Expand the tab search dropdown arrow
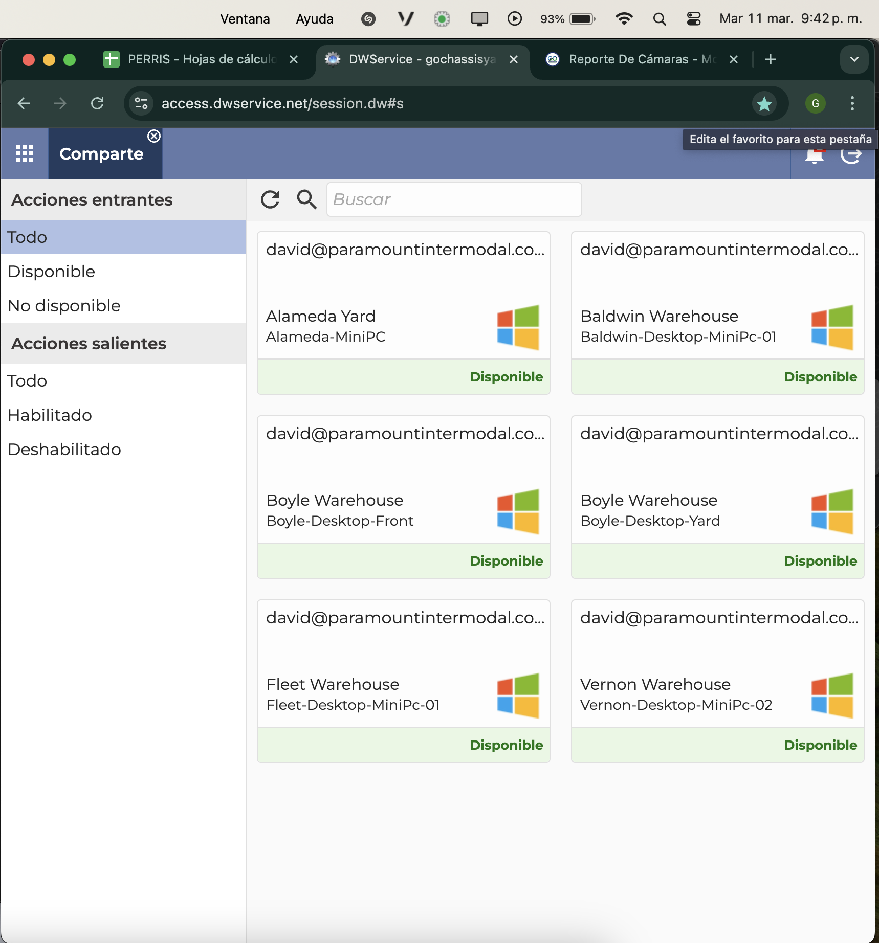The image size is (879, 943). click(854, 59)
